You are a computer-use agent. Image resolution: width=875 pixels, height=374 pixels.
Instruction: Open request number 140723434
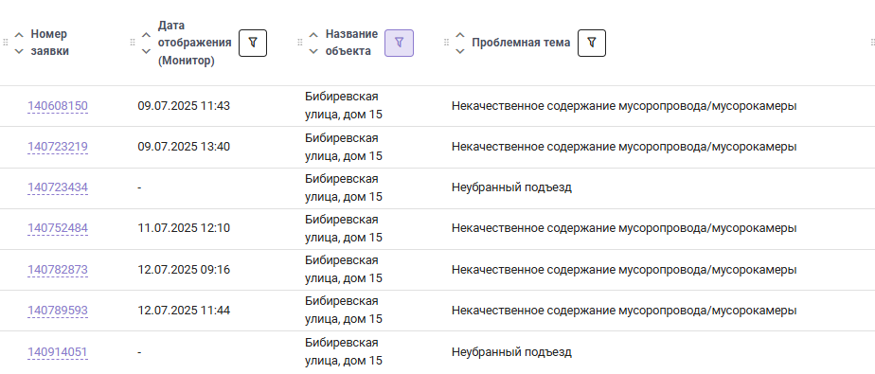click(x=58, y=187)
